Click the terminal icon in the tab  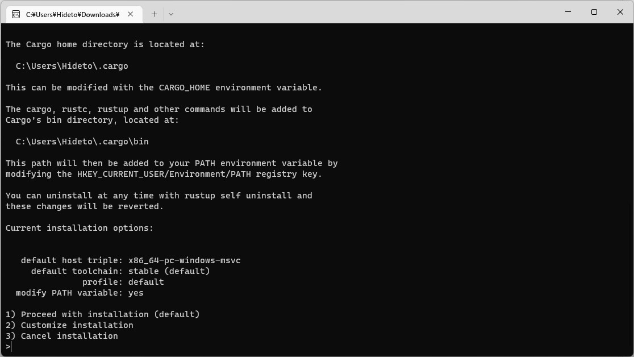point(16,14)
